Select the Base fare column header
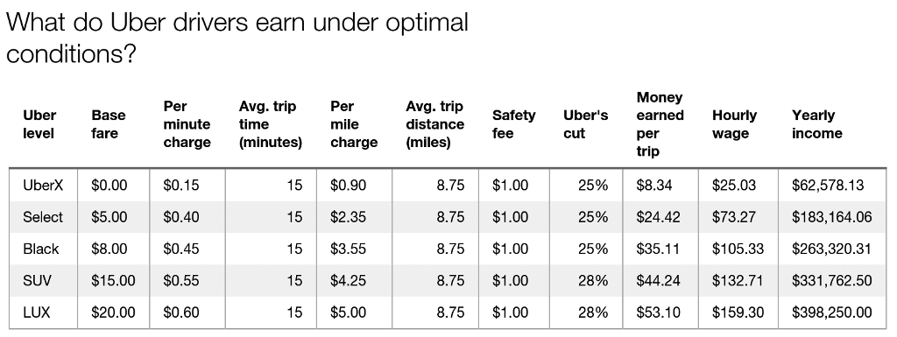The height and width of the screenshot is (337, 897). pos(108,124)
